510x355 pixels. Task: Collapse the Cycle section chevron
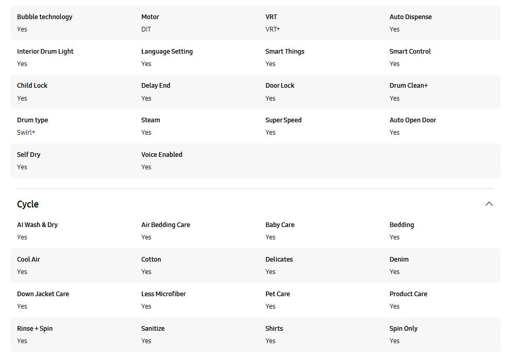(489, 204)
